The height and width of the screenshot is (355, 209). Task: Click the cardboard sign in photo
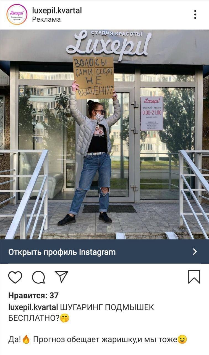(93, 78)
